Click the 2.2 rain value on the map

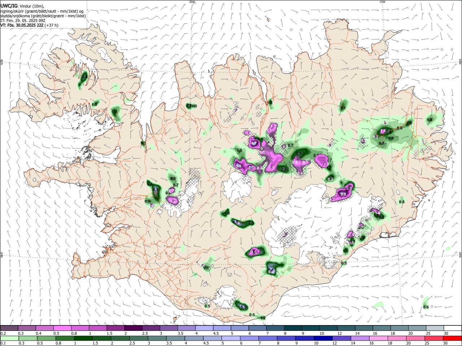tap(381, 217)
